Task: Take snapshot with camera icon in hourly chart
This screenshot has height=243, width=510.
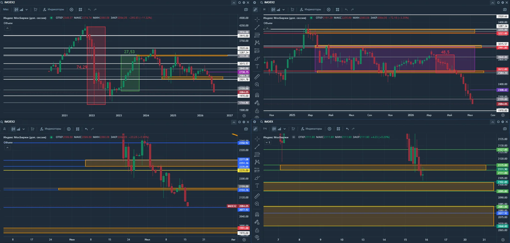Action: [505, 129]
